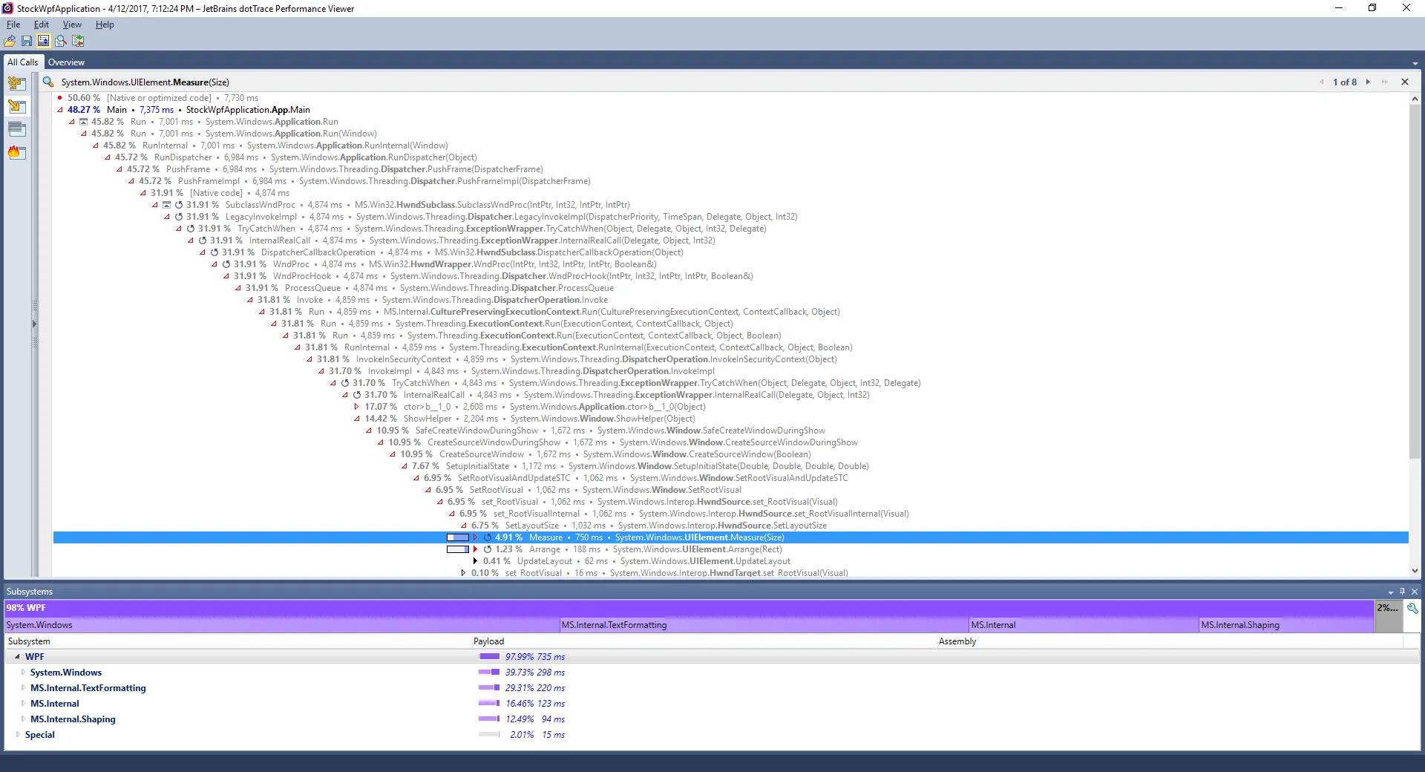Open the plain list view sidebar icon

coord(16,129)
